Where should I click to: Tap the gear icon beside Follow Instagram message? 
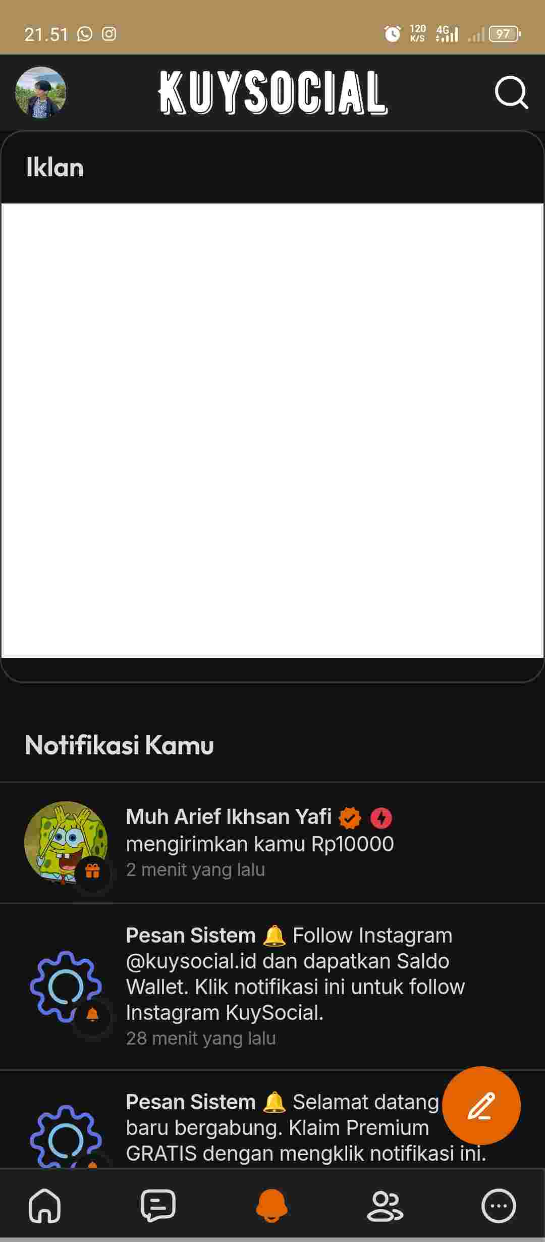(x=66, y=987)
